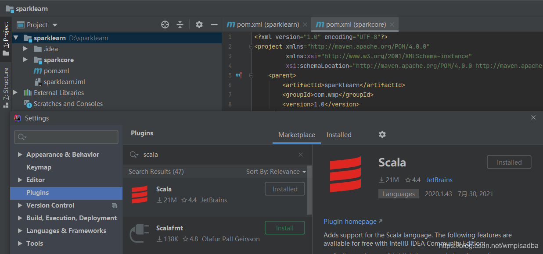543x254 pixels.
Task: Click the Settings search field
Action: click(66, 137)
